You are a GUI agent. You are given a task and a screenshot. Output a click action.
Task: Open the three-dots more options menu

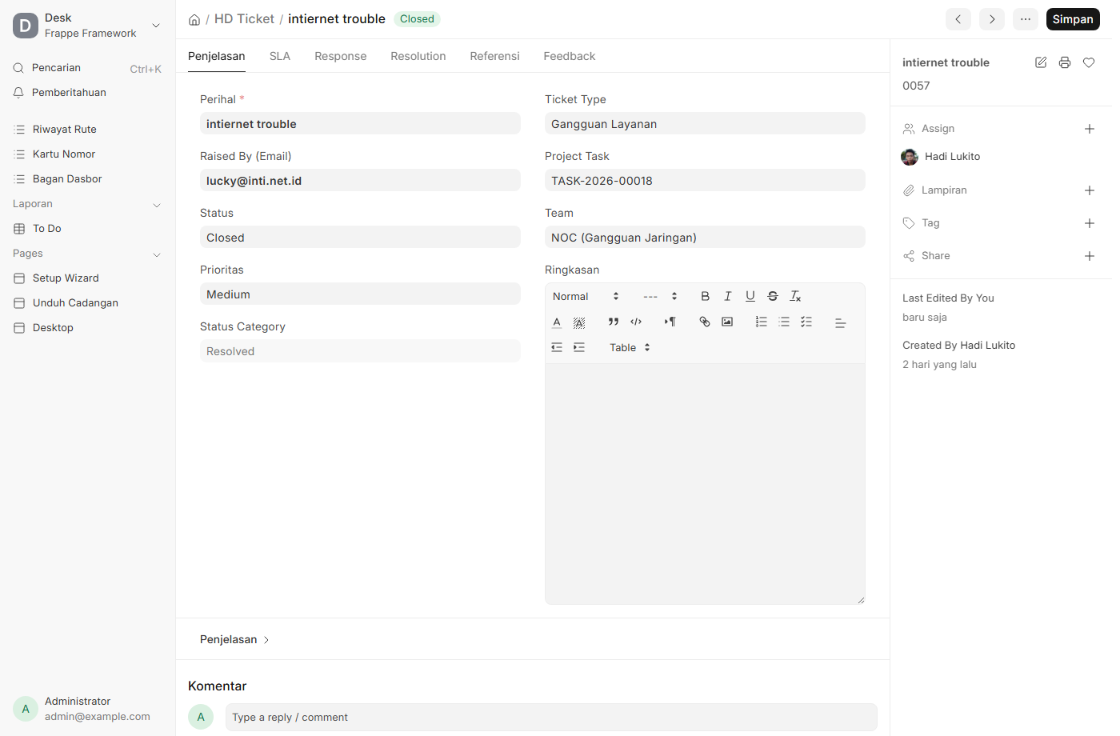coord(1026,19)
